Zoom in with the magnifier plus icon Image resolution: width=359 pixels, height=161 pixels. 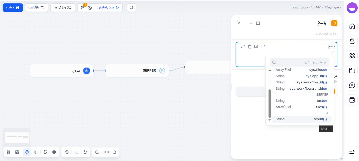97,152
